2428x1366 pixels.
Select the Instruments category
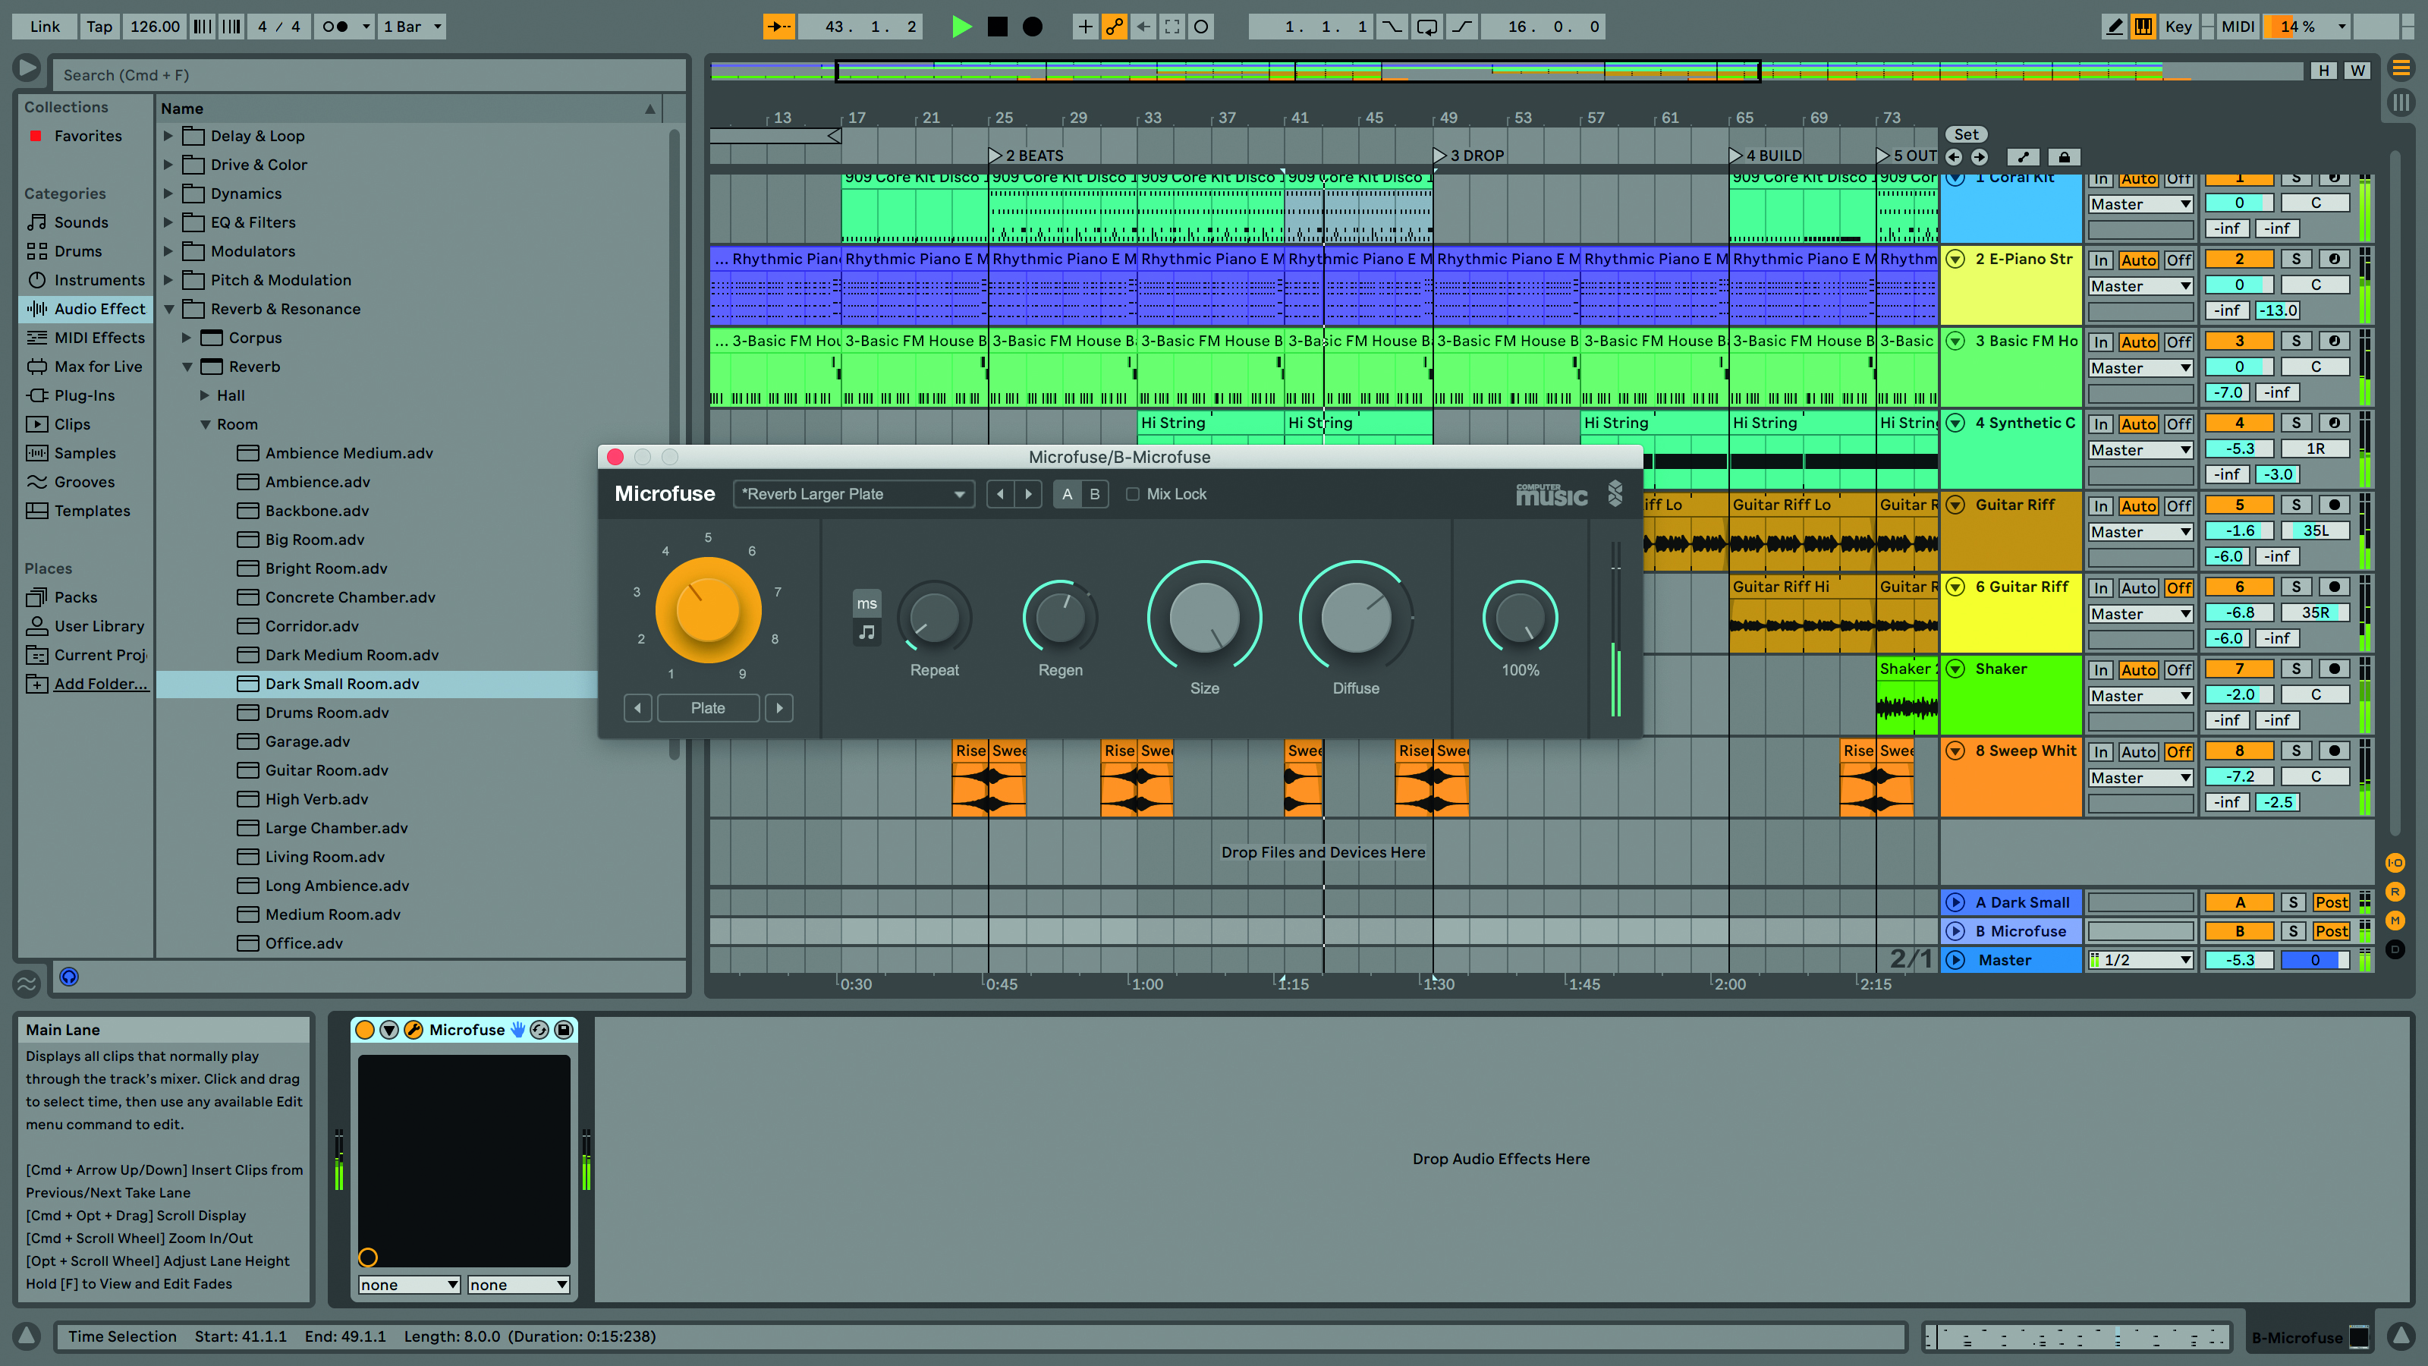tap(99, 280)
